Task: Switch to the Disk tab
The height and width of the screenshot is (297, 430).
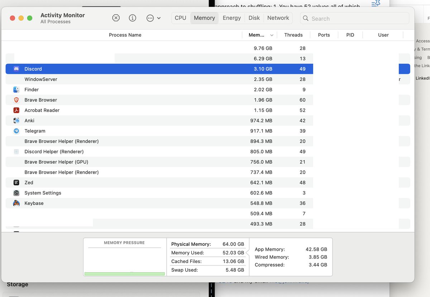Action: point(254,18)
